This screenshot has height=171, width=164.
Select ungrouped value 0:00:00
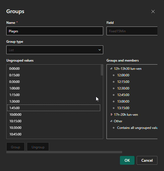click(x=54, y=69)
